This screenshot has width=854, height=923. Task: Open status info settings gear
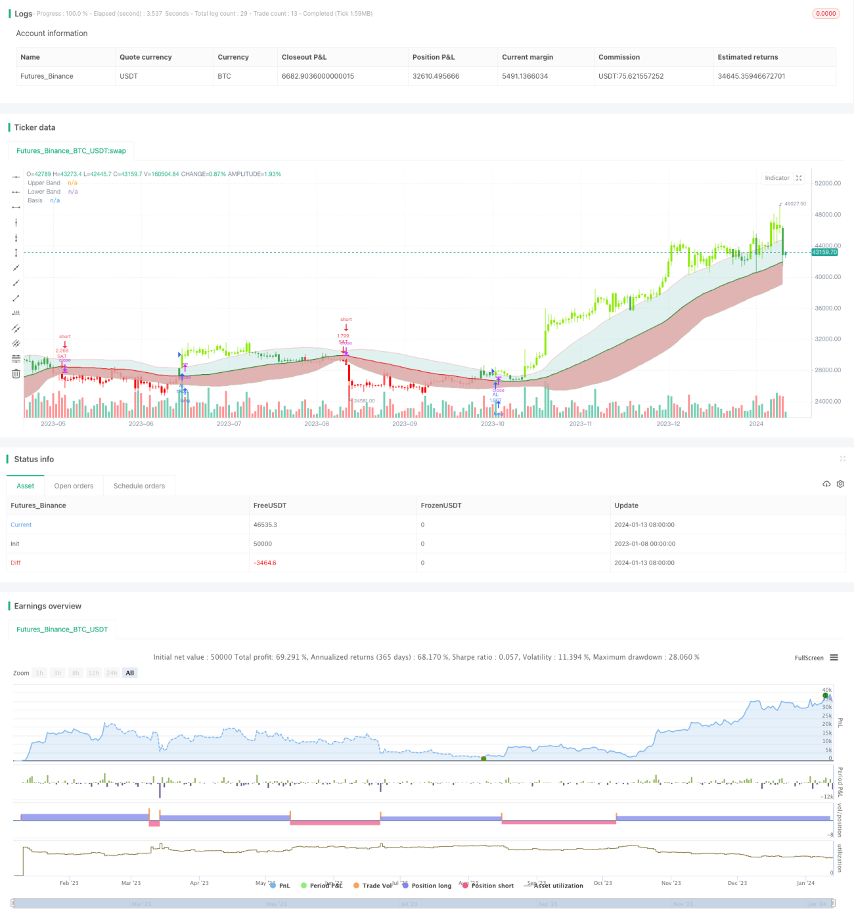pos(840,484)
